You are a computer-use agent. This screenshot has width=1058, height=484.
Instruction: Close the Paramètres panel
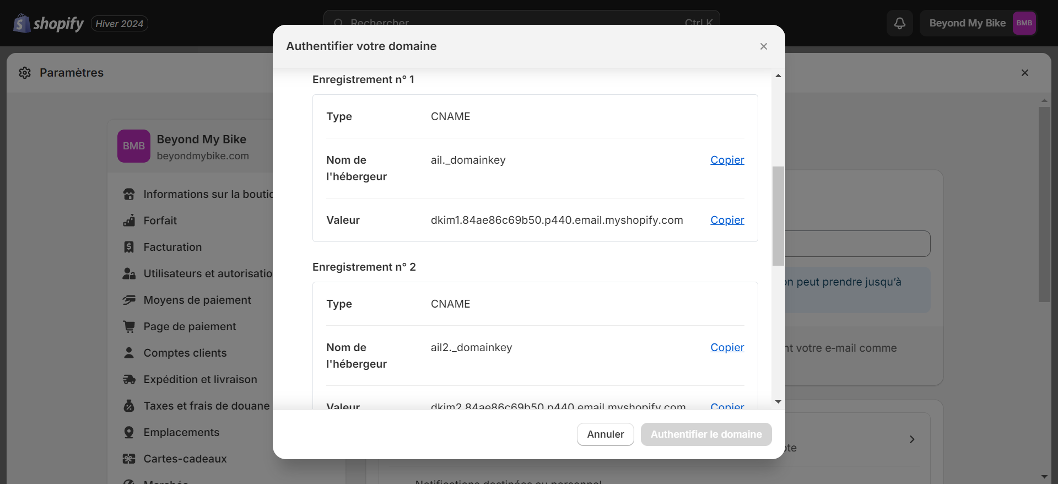point(1025,73)
